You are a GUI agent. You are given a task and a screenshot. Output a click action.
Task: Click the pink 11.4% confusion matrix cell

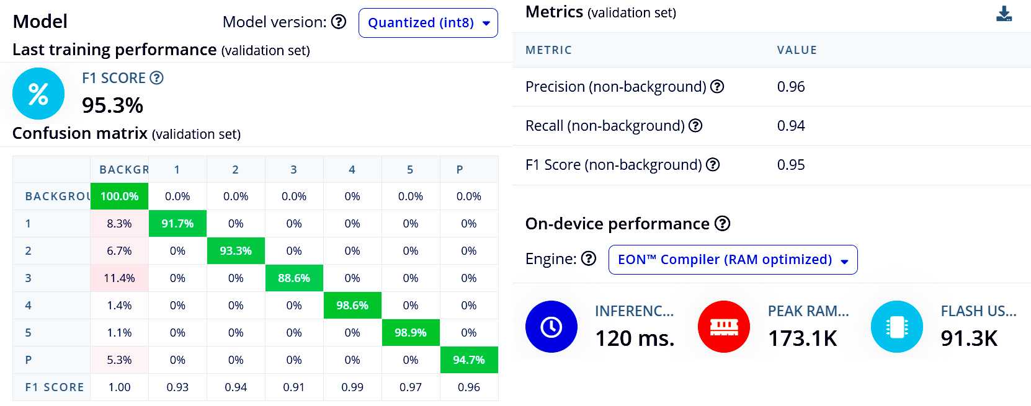[x=119, y=278]
